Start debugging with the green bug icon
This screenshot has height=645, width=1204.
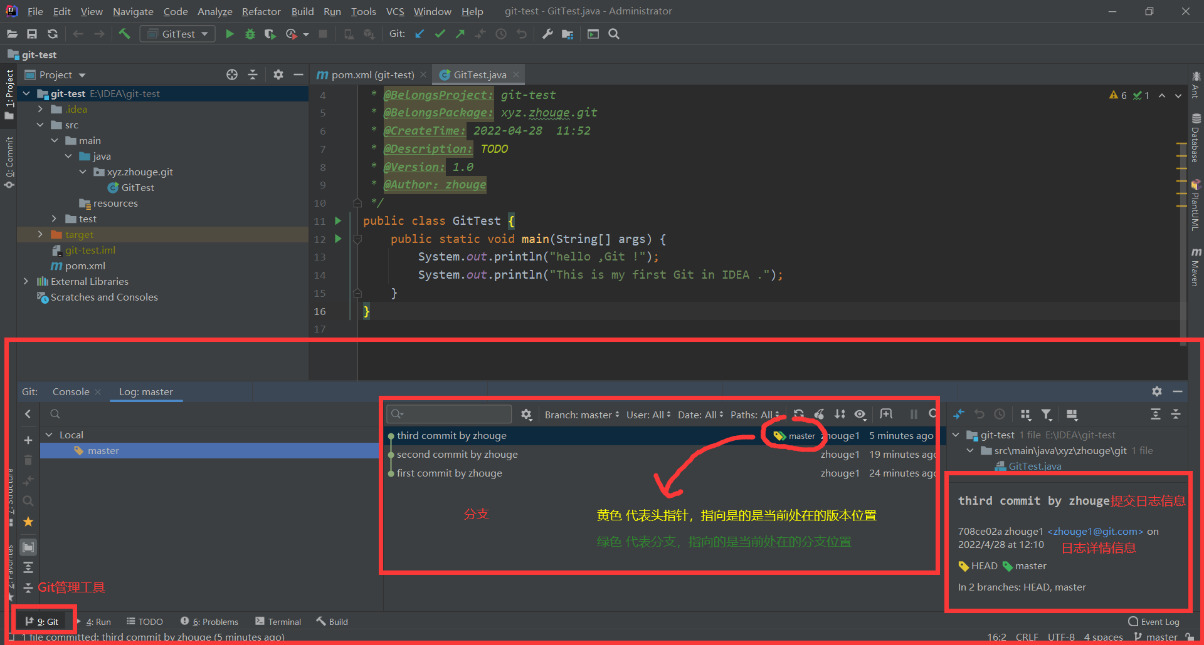[250, 34]
